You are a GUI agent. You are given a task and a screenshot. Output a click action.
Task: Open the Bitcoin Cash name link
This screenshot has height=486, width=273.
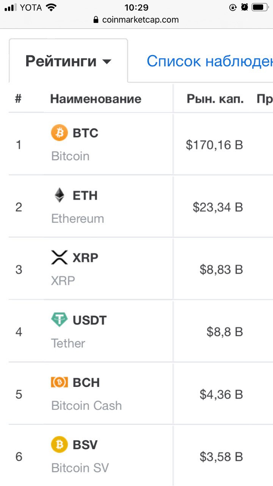tap(86, 406)
